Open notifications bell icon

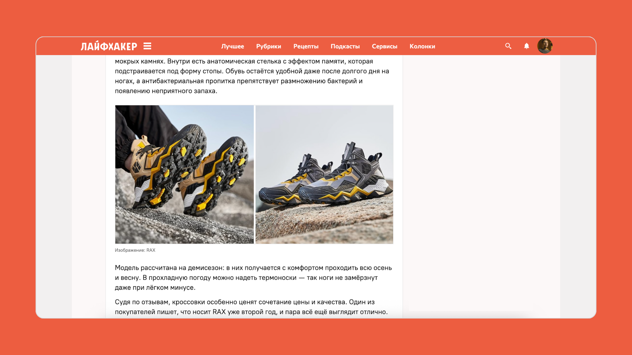pyautogui.click(x=527, y=46)
